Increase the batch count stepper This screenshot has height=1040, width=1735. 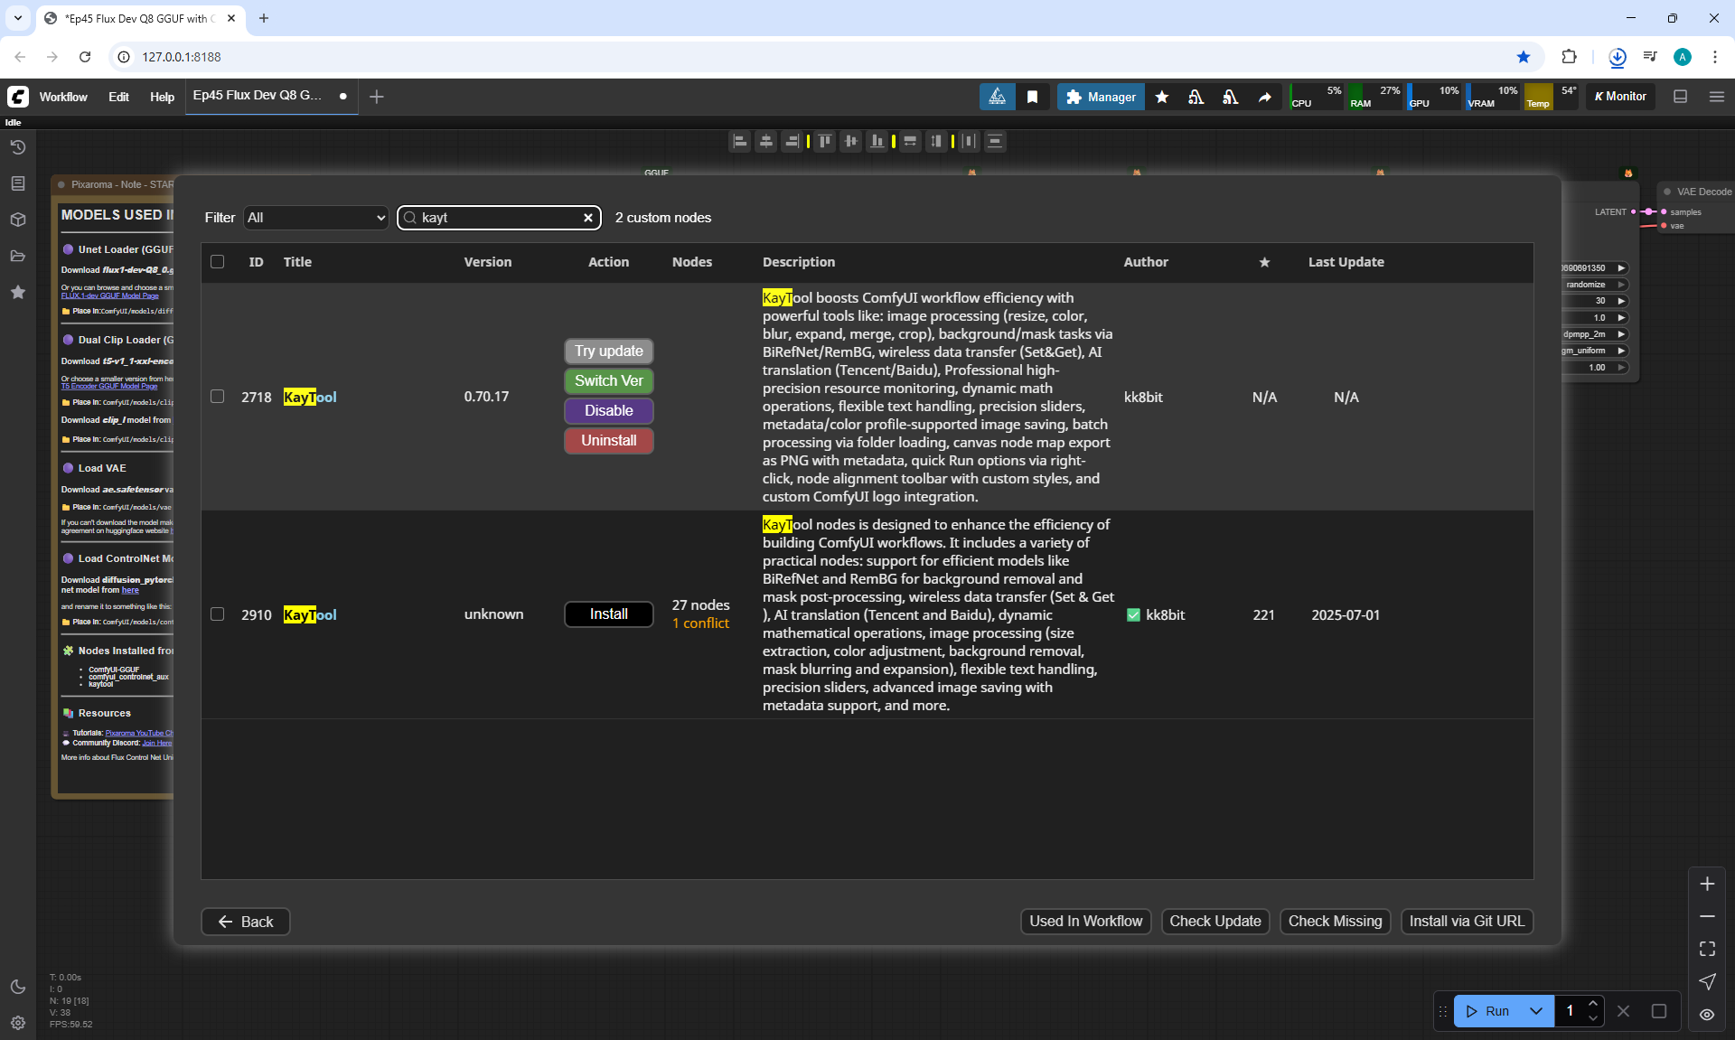1593,1004
